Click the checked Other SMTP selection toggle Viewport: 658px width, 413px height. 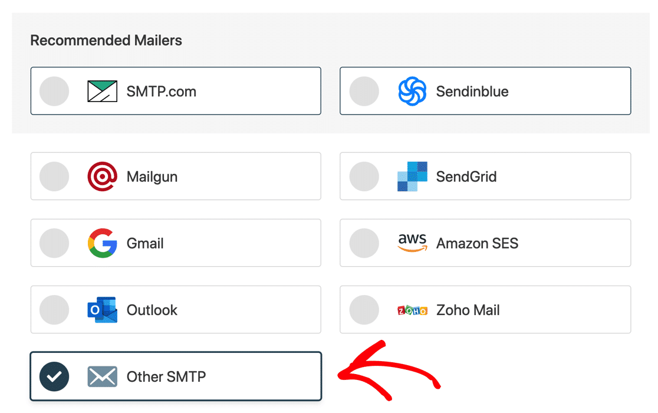point(54,376)
